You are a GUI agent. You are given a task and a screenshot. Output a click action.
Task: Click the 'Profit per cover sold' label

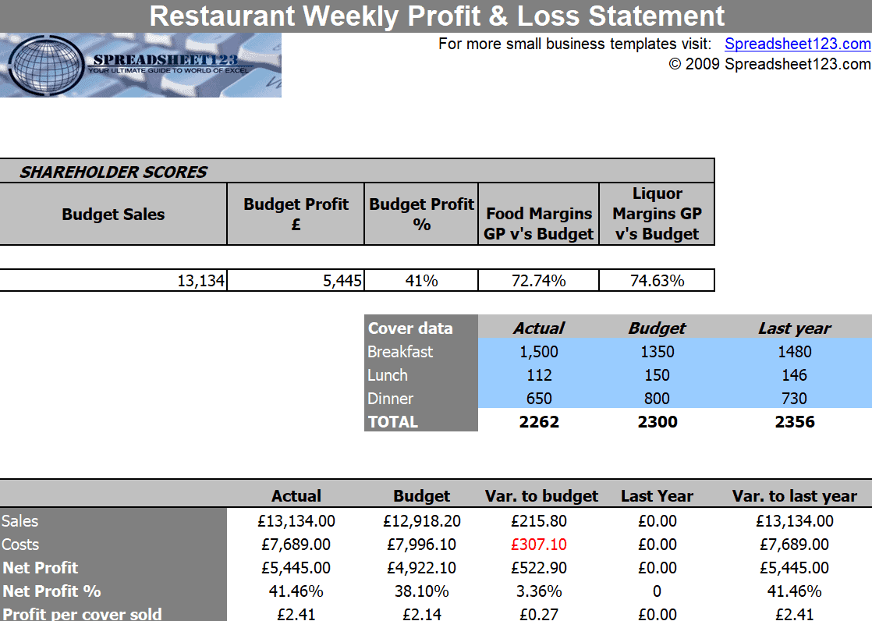point(82,614)
